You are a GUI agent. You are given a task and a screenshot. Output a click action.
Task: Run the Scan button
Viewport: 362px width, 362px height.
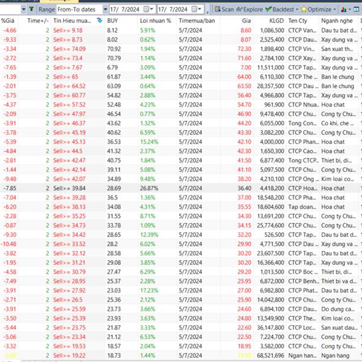coord(224,10)
